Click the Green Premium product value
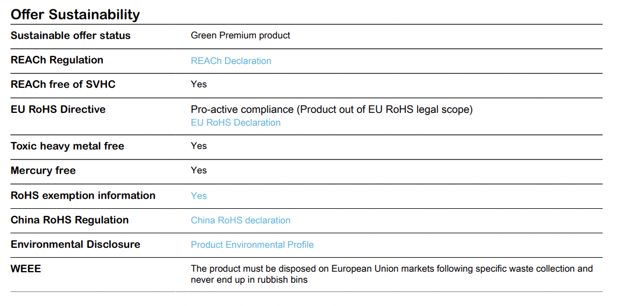The width and height of the screenshot is (627, 306). coord(240,35)
